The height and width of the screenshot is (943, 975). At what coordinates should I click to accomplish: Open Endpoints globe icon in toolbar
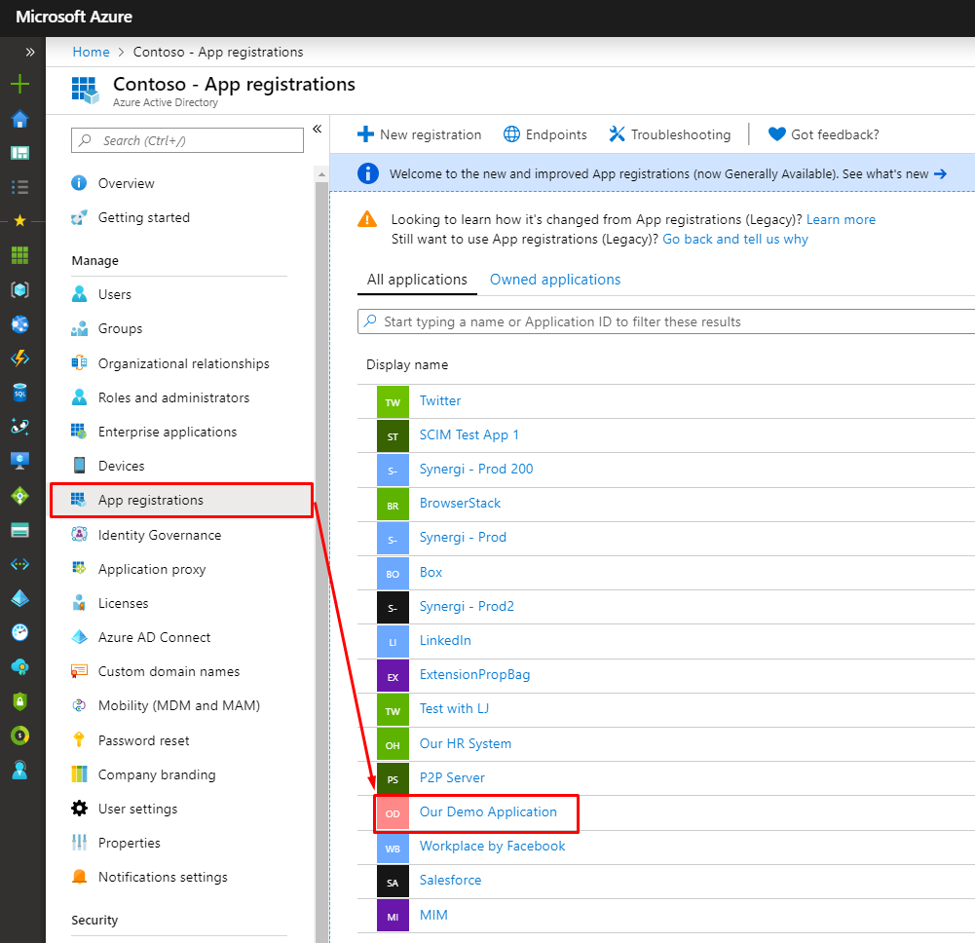(x=511, y=134)
